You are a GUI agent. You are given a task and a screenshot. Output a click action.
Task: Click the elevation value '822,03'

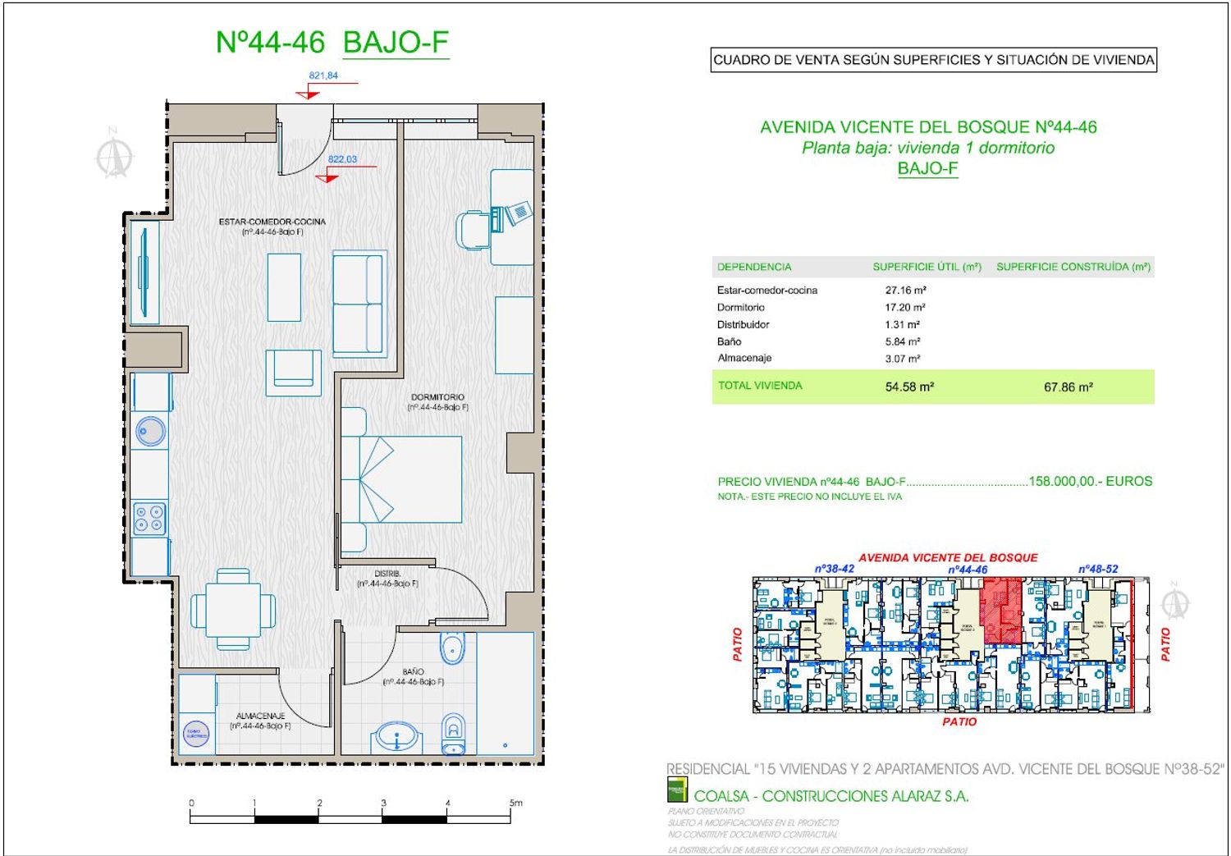pyautogui.click(x=342, y=159)
